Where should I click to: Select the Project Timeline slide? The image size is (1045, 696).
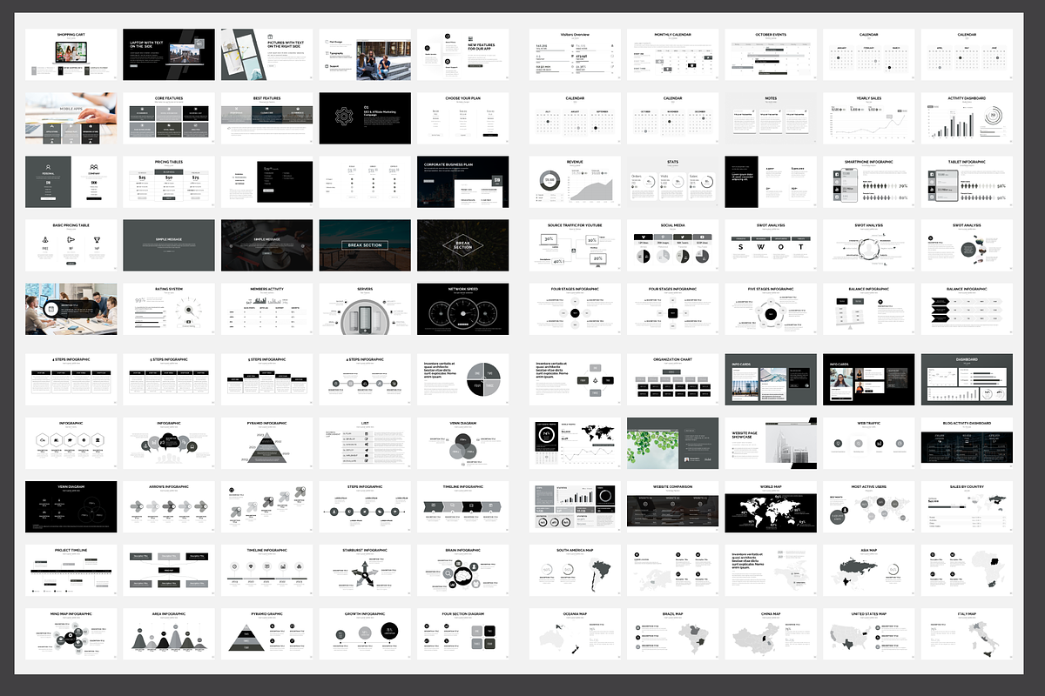tap(71, 571)
